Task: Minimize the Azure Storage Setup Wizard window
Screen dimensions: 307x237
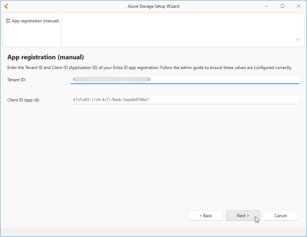Action: pos(267,6)
